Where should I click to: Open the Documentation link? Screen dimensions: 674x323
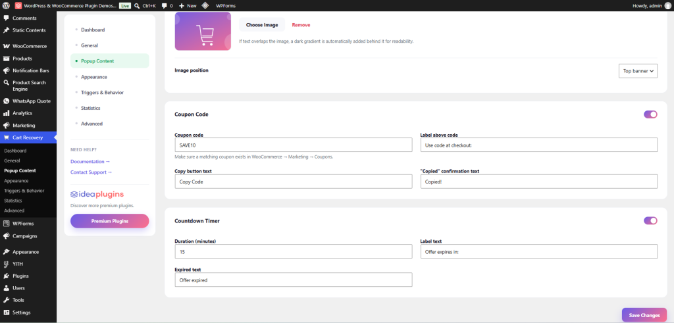[90, 162]
